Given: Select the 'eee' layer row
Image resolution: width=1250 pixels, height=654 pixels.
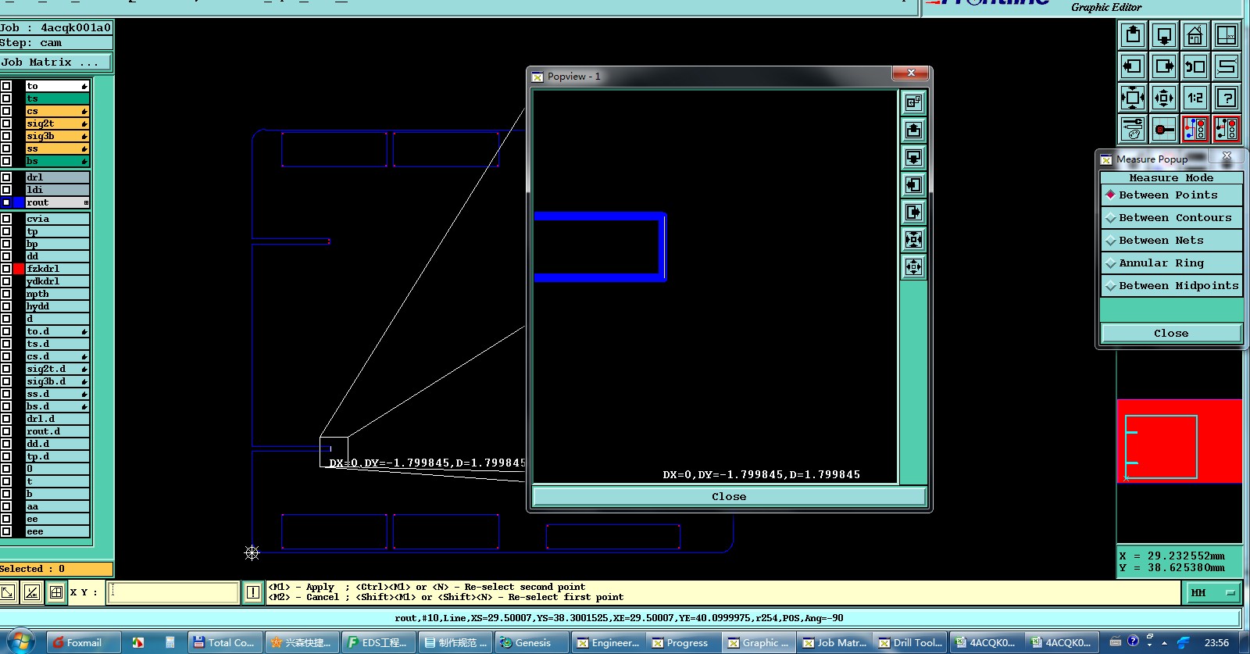Looking at the screenshot, I should [58, 531].
